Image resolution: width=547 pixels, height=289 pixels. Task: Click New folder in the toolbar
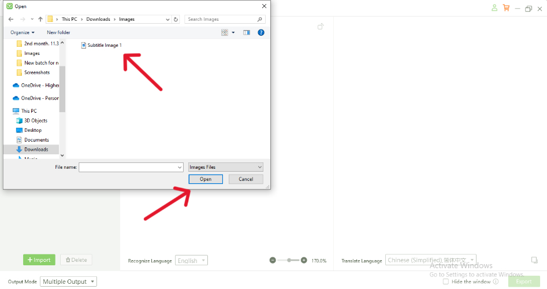tap(58, 32)
